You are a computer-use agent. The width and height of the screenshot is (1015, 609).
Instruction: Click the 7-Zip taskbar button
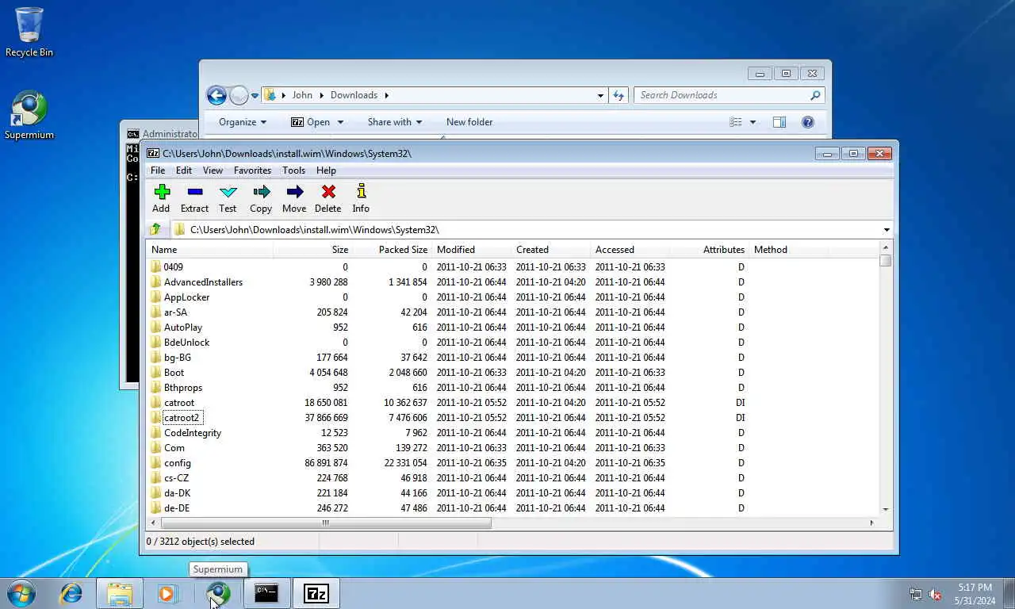(316, 593)
